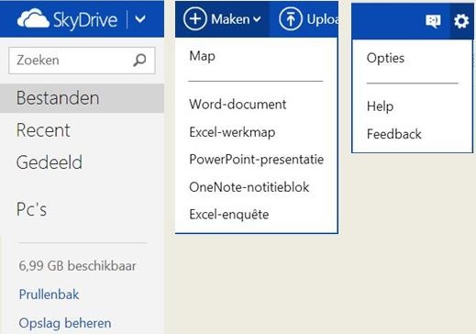Image resolution: width=476 pixels, height=334 pixels.
Task: Click the settings gear icon
Action: 461,21
